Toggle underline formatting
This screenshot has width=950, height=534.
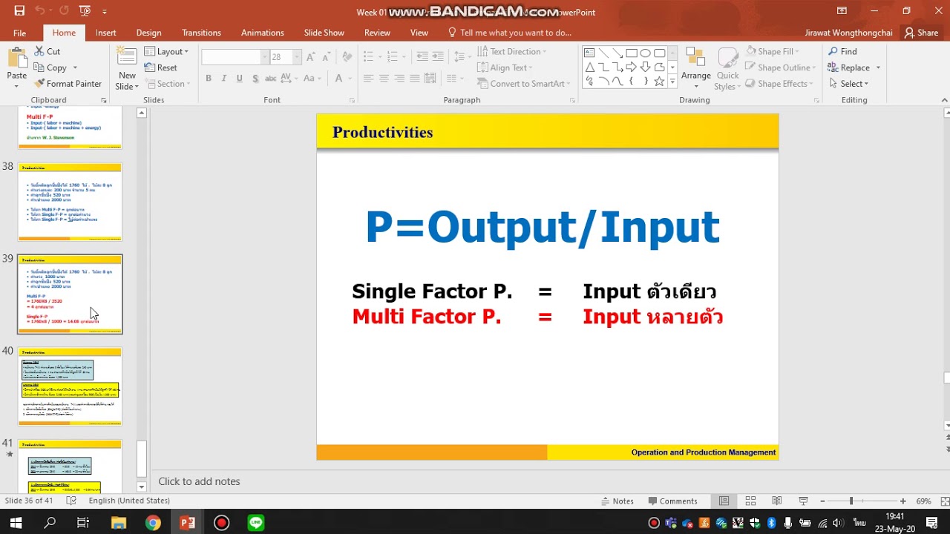tap(239, 79)
